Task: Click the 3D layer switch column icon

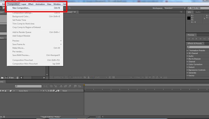Action: pos(58,91)
